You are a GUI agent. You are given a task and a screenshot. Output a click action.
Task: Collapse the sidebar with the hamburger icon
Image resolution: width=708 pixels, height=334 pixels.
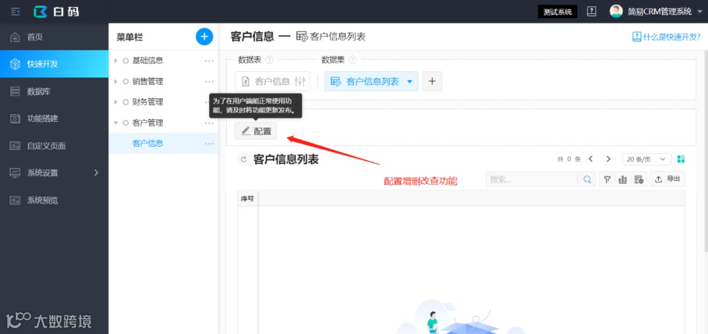tap(15, 12)
